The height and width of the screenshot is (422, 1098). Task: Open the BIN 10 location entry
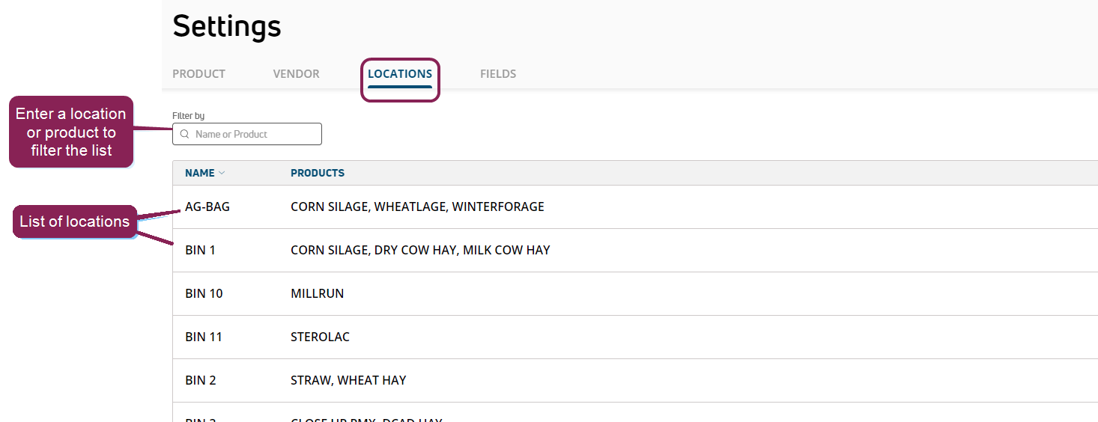pos(204,293)
